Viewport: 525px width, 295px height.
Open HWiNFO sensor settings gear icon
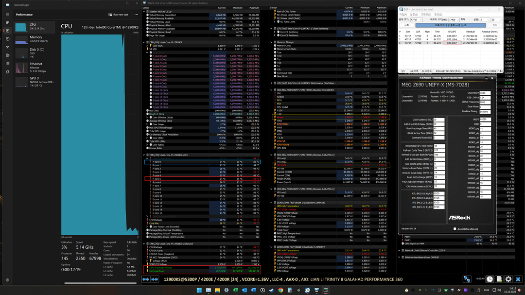508,279
